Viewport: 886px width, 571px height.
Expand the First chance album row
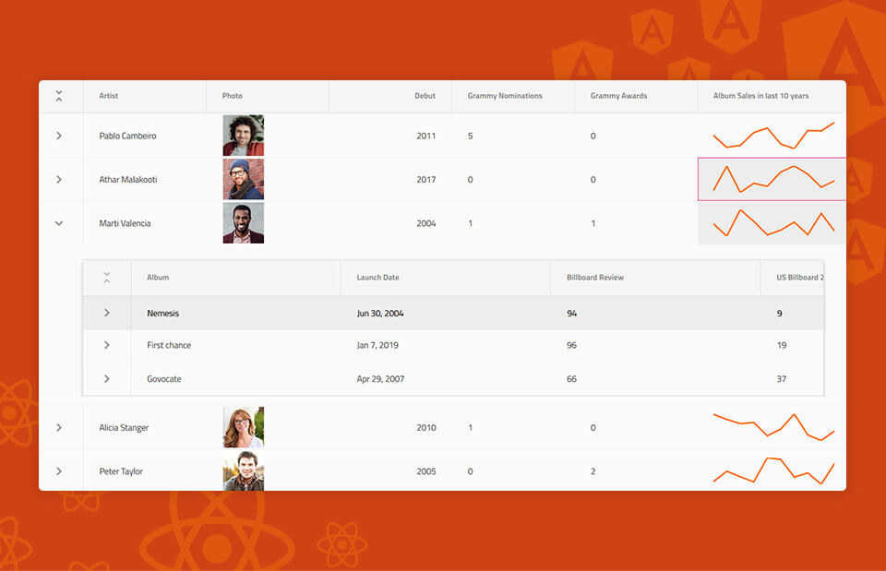pyautogui.click(x=107, y=345)
